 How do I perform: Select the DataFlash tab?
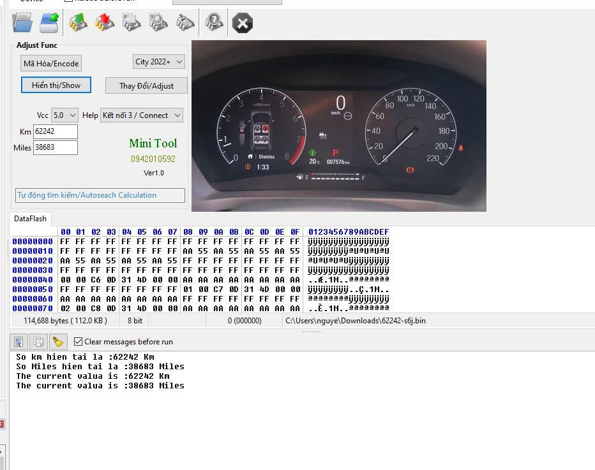coord(31,219)
